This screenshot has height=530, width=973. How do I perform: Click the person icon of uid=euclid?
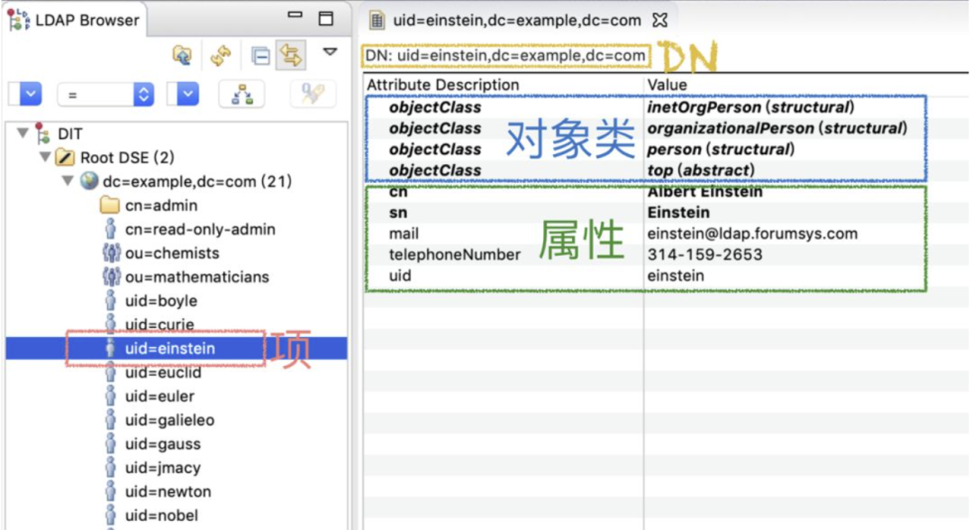tap(111, 372)
